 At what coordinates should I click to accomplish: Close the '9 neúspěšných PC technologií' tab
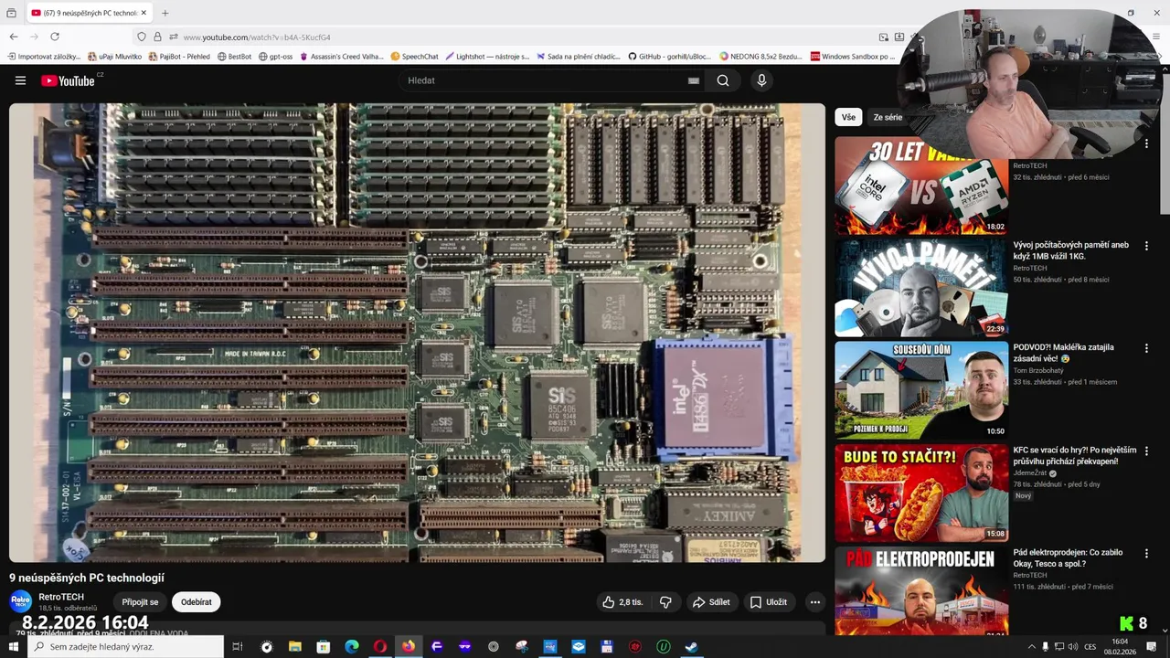(144, 13)
